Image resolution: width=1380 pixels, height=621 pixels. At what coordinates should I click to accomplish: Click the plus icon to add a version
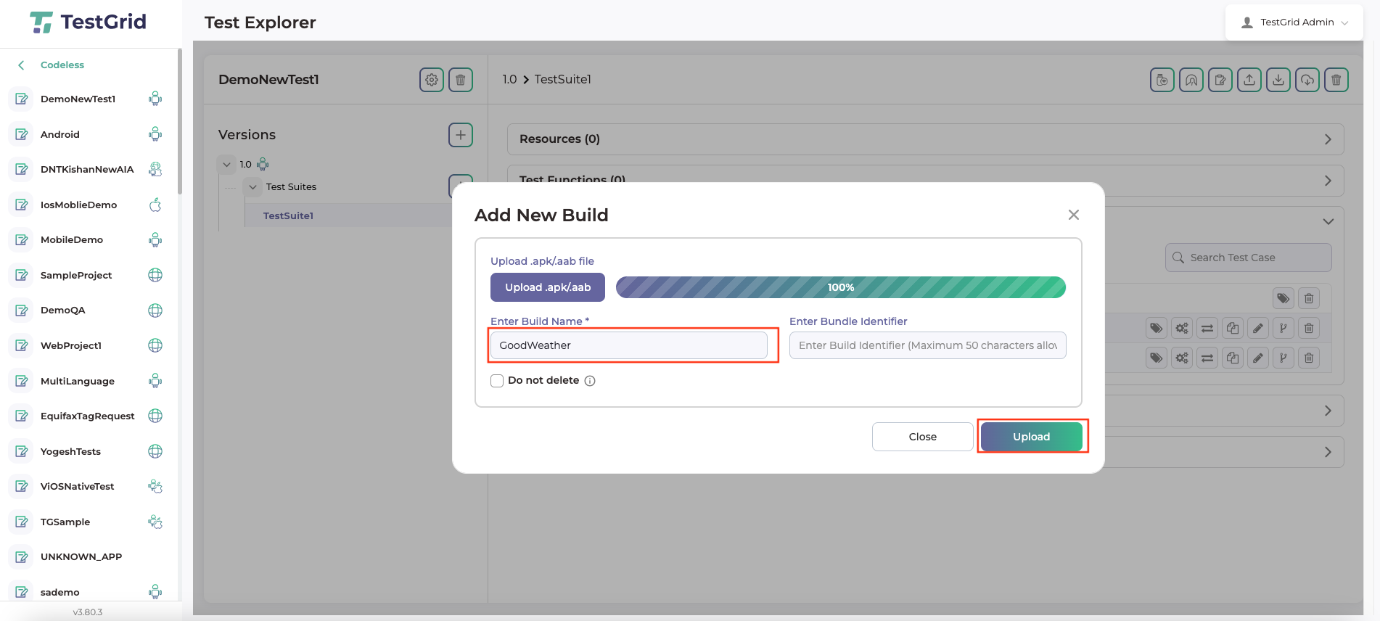[461, 135]
